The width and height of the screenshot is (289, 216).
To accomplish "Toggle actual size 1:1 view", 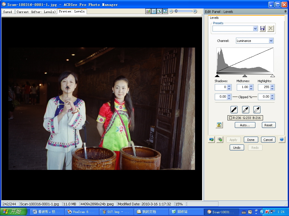I will (x=154, y=11).
